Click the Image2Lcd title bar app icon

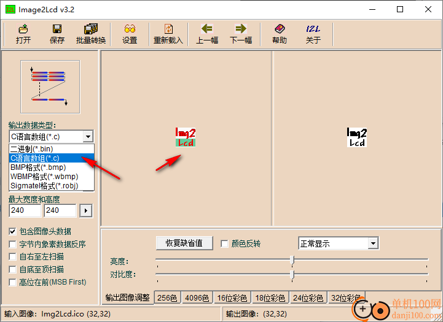(x=10, y=9)
